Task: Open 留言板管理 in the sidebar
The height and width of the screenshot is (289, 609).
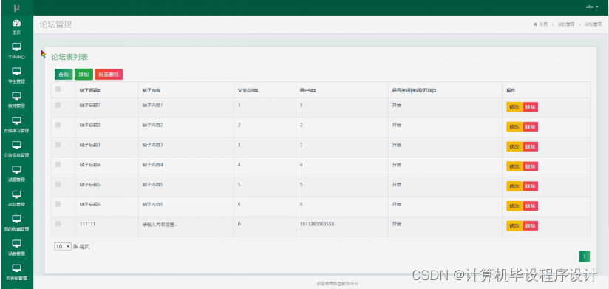Action: click(x=16, y=272)
